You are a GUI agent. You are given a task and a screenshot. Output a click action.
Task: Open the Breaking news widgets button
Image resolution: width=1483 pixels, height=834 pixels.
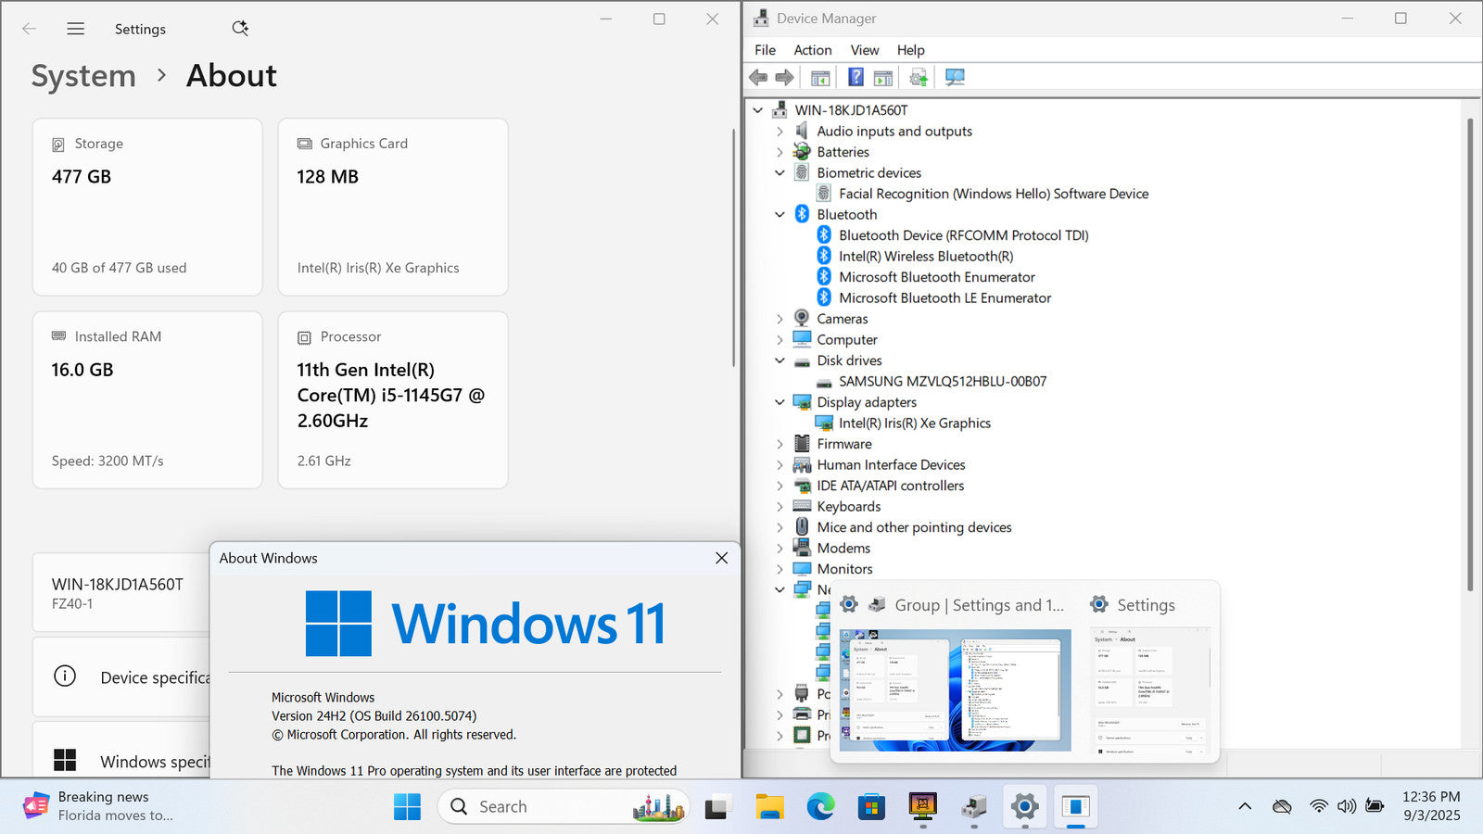97,806
